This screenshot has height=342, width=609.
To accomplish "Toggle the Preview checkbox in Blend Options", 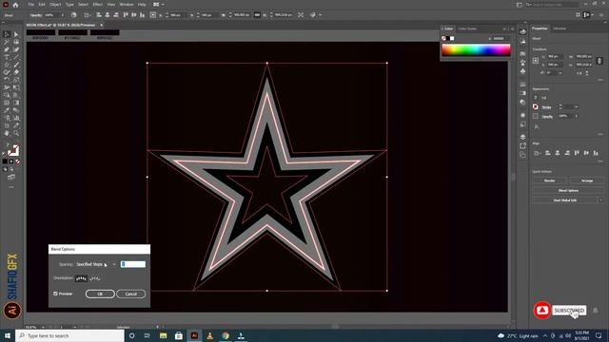I will coord(55,294).
